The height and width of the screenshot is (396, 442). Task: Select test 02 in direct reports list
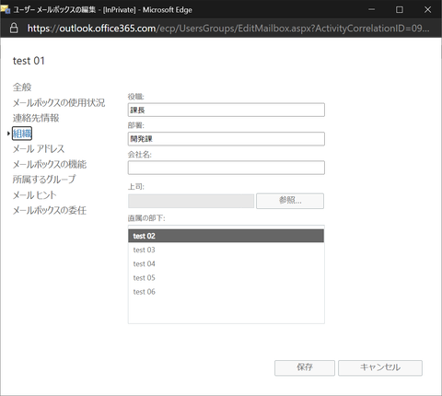tap(226, 236)
